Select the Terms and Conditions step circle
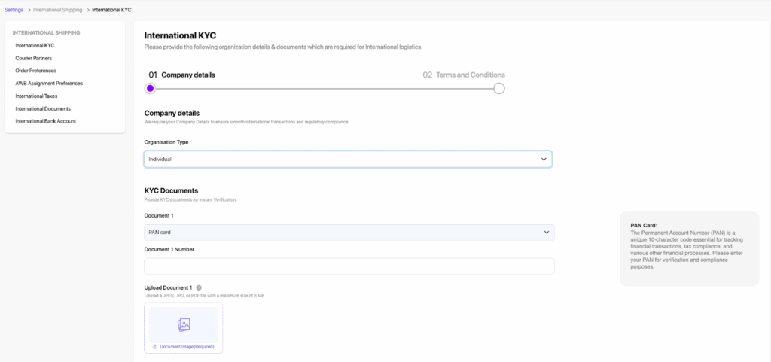This screenshot has width=771, height=362. coord(498,88)
